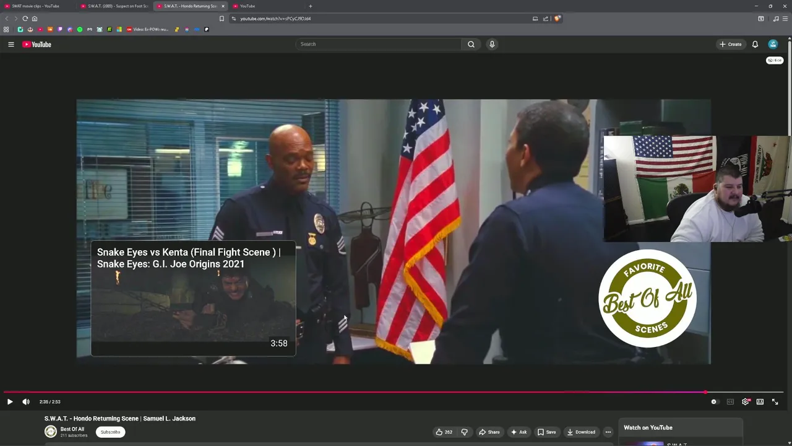
Task: Open the Create menu button
Action: [730, 44]
